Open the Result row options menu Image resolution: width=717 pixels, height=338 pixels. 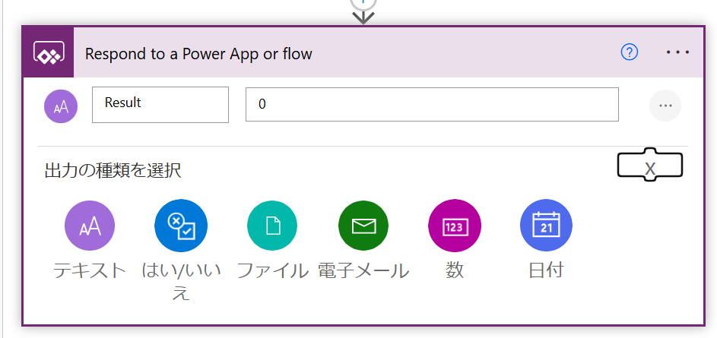pyautogui.click(x=665, y=106)
